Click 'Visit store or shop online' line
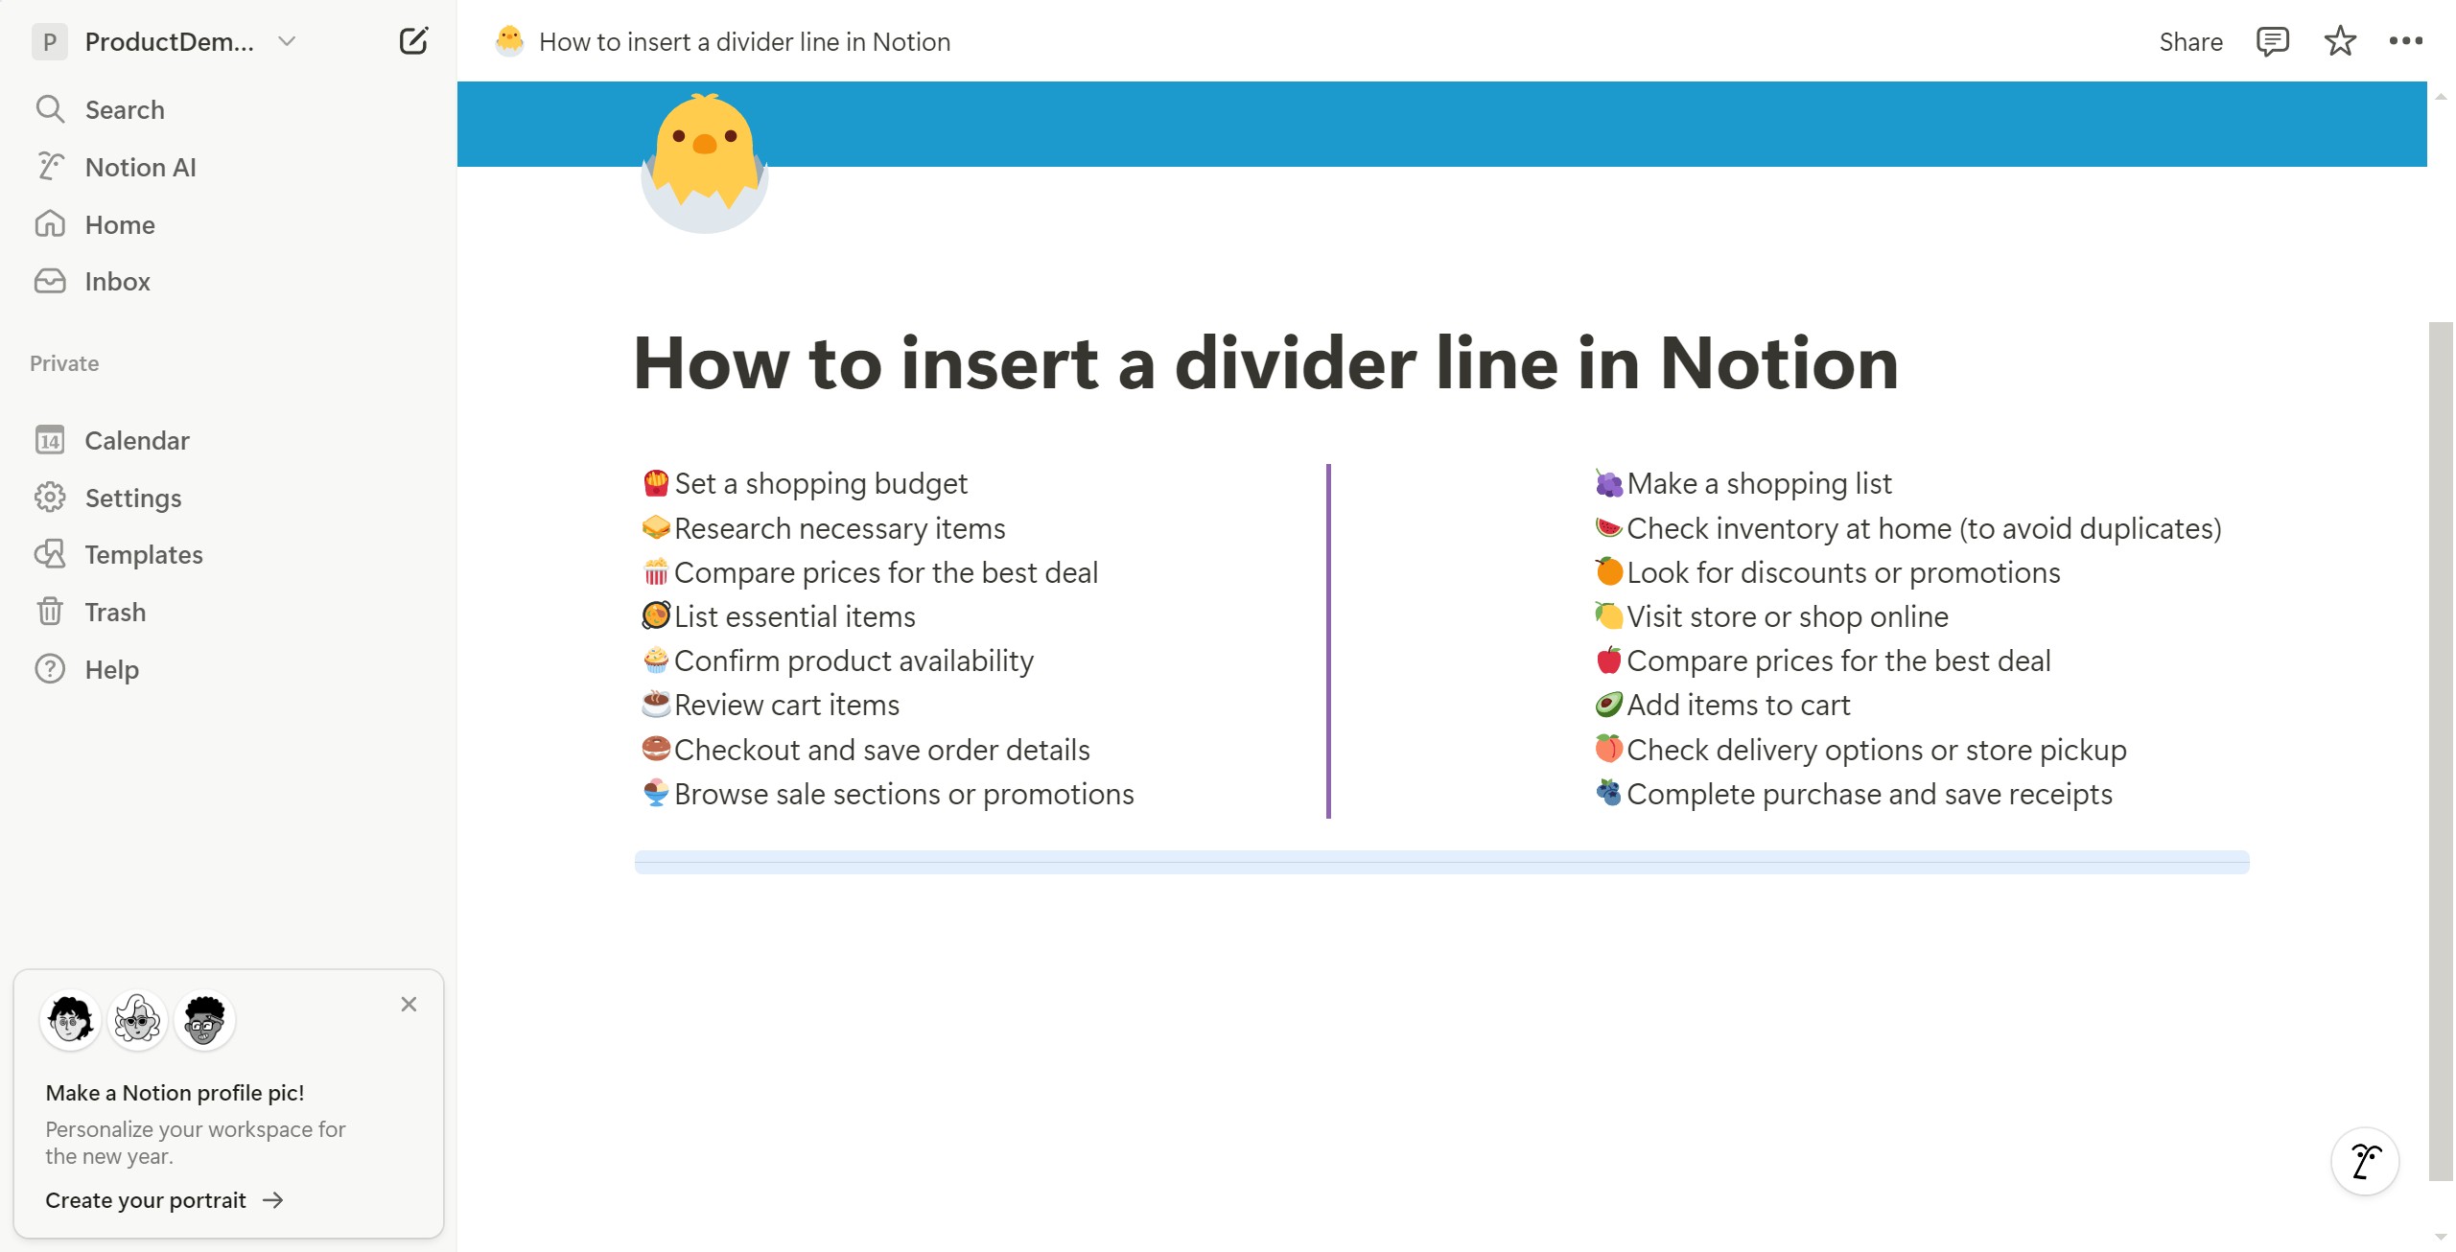Image resolution: width=2456 pixels, height=1252 pixels. point(1788,616)
